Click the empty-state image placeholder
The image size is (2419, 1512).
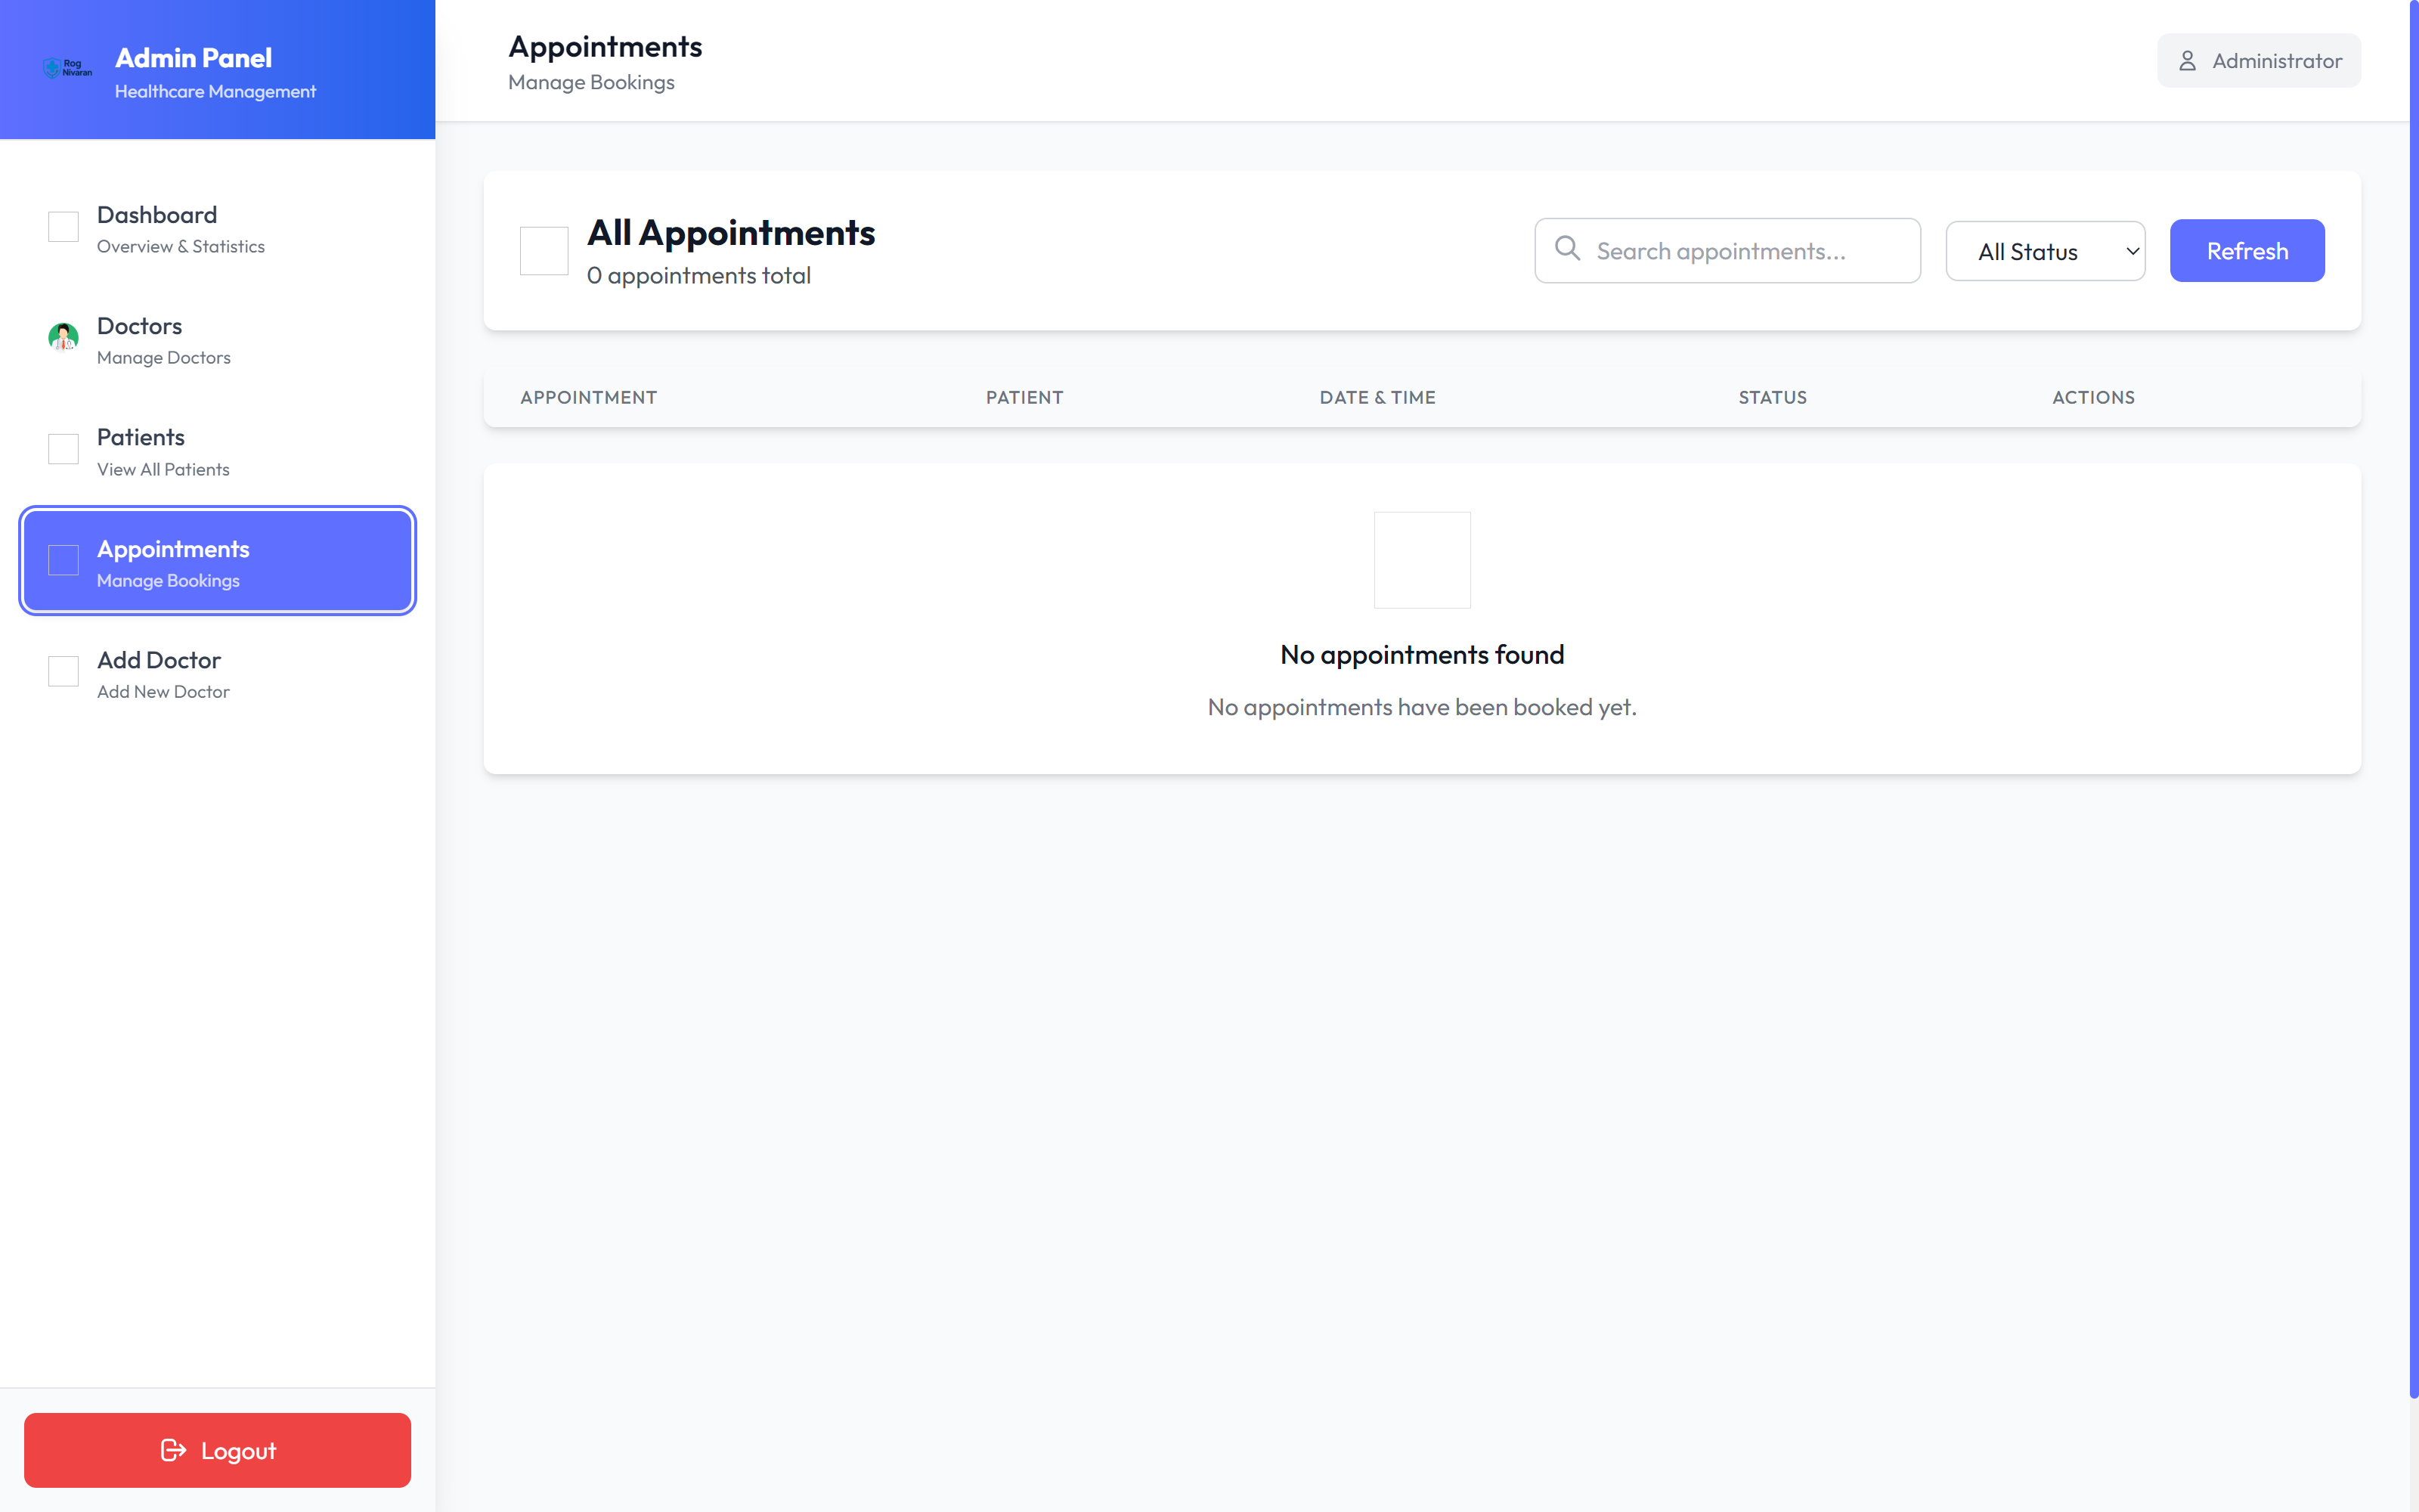click(1421, 560)
